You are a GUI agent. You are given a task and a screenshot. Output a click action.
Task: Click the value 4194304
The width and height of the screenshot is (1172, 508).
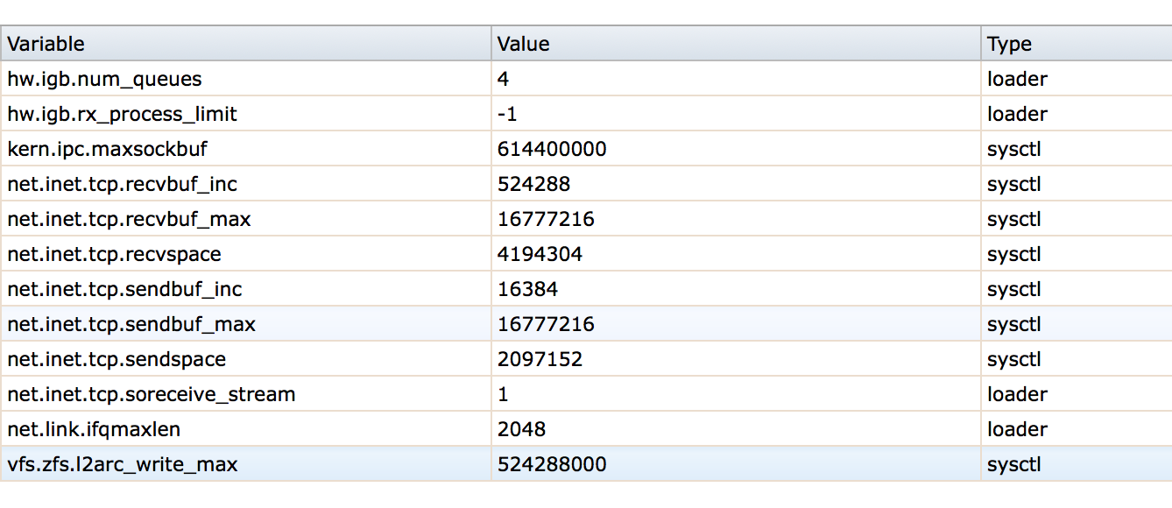[x=540, y=254]
